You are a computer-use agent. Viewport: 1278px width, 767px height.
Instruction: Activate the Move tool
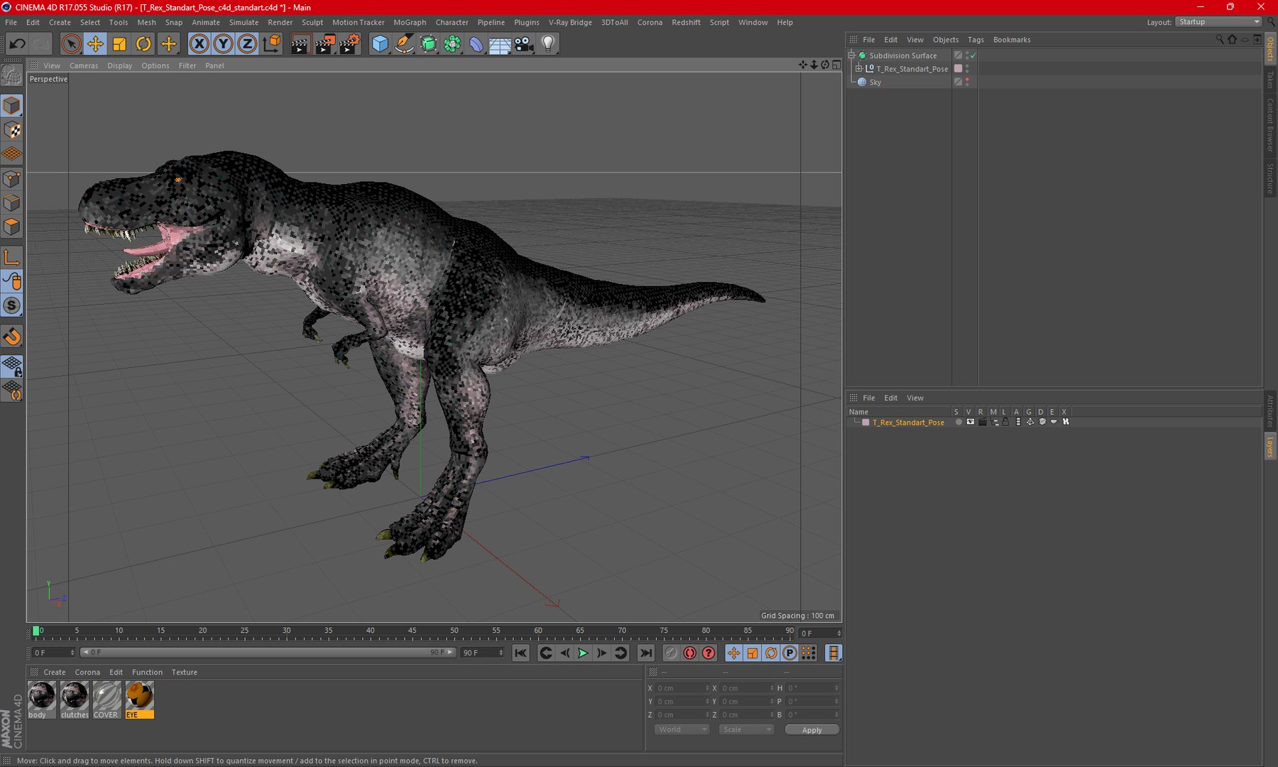(x=94, y=44)
